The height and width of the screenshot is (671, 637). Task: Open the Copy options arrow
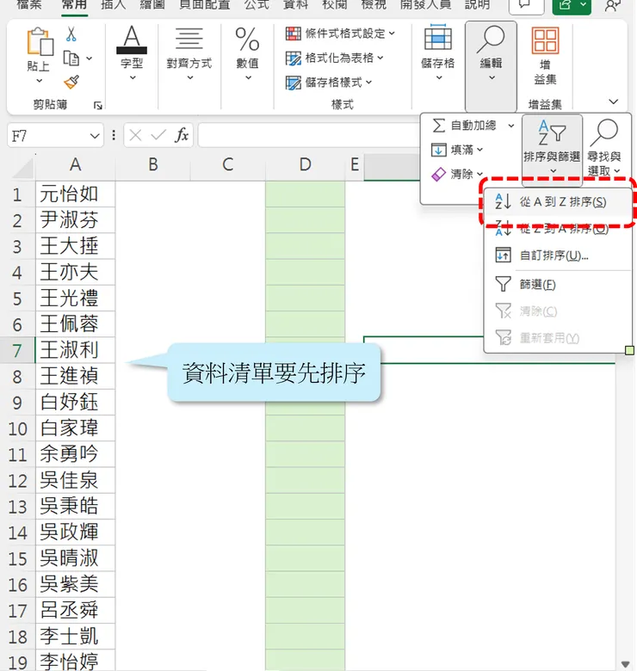(x=89, y=58)
